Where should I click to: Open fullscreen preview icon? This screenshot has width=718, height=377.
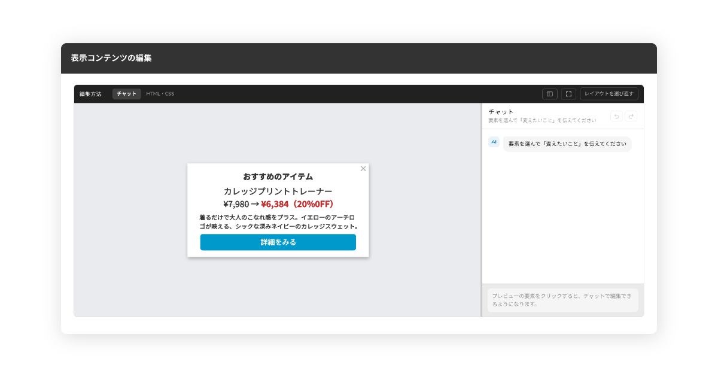(568, 94)
